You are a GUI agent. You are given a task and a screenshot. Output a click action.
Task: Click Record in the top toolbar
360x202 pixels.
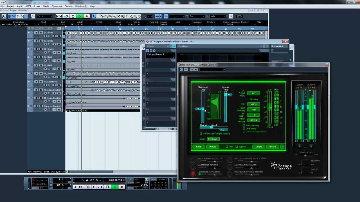(x=87, y=16)
